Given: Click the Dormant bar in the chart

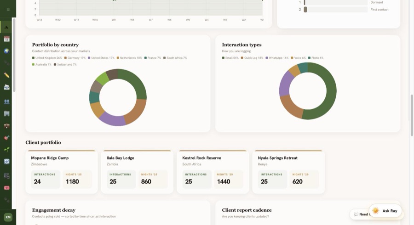Looking at the screenshot, I should point(305,2).
